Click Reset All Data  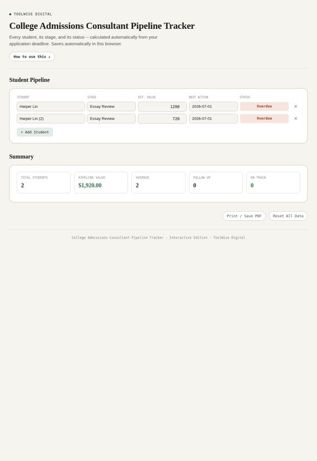point(288,216)
